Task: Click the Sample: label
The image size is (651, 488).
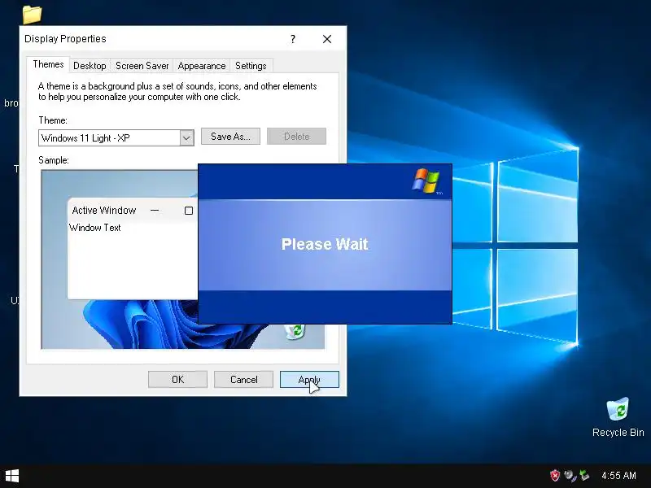Action: click(54, 160)
